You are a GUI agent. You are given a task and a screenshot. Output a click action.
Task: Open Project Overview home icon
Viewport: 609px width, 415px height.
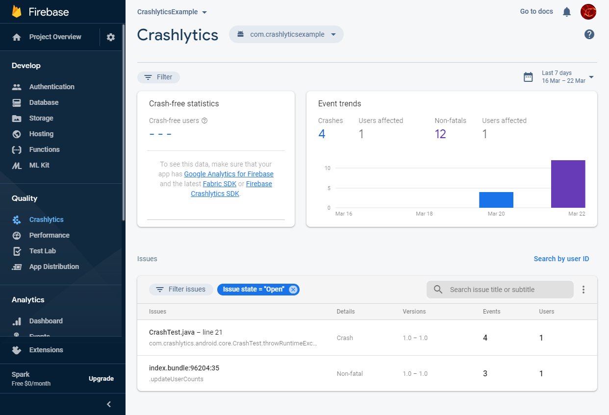coord(17,37)
